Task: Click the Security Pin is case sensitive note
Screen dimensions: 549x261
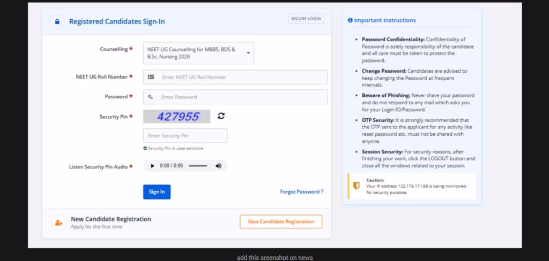Action: pos(175,148)
